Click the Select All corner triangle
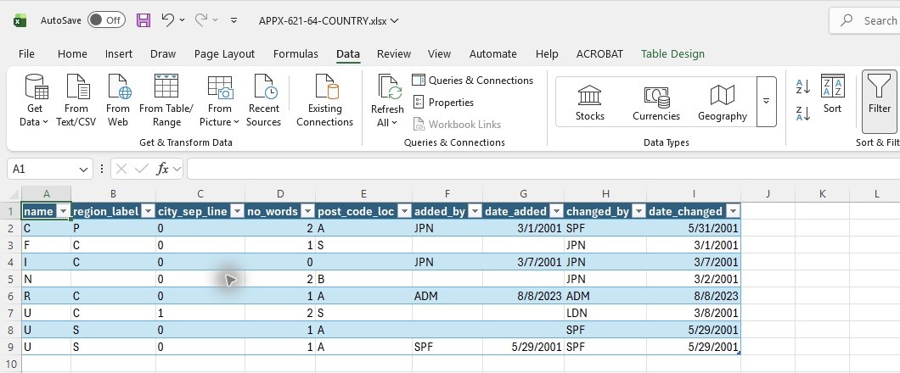The image size is (900, 373). [14, 193]
